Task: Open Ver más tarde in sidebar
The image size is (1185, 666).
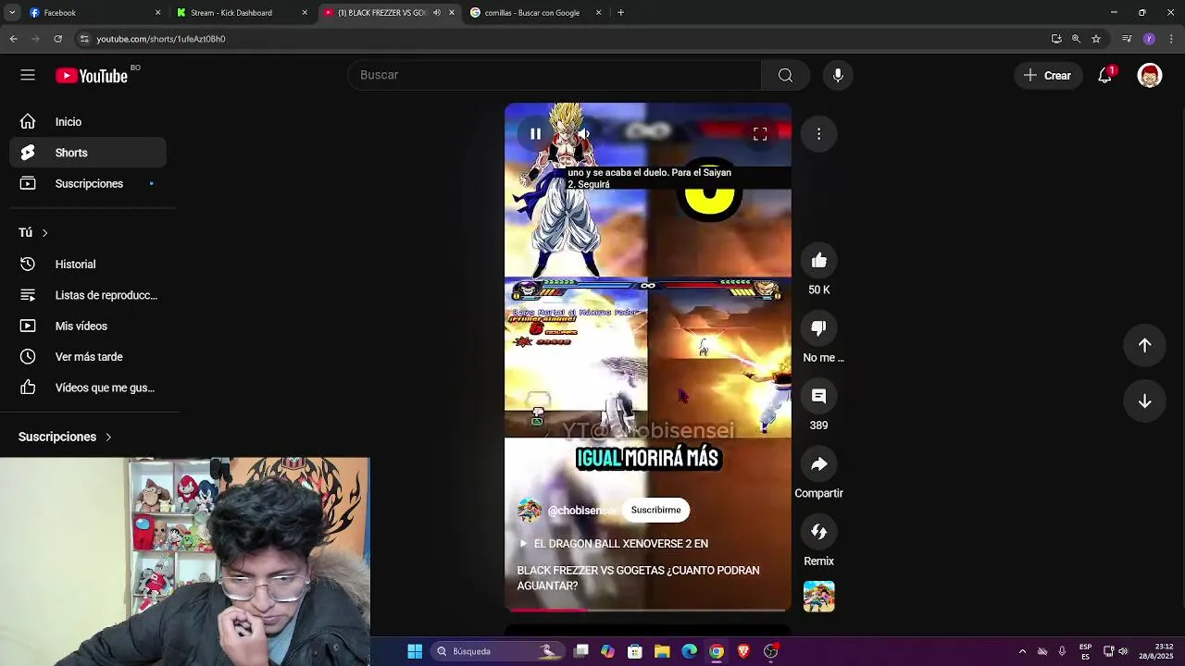Action: [88, 357]
